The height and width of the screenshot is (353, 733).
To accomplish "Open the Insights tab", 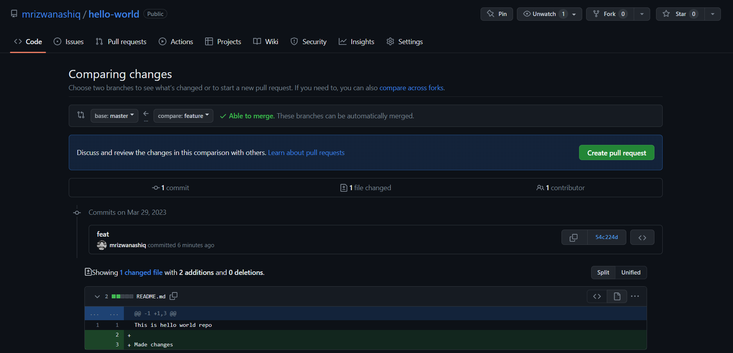I will 356,41.
